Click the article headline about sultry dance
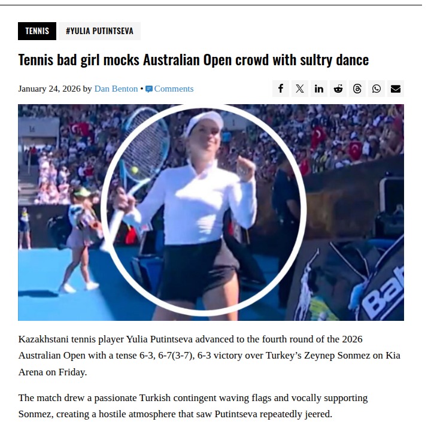 [193, 60]
